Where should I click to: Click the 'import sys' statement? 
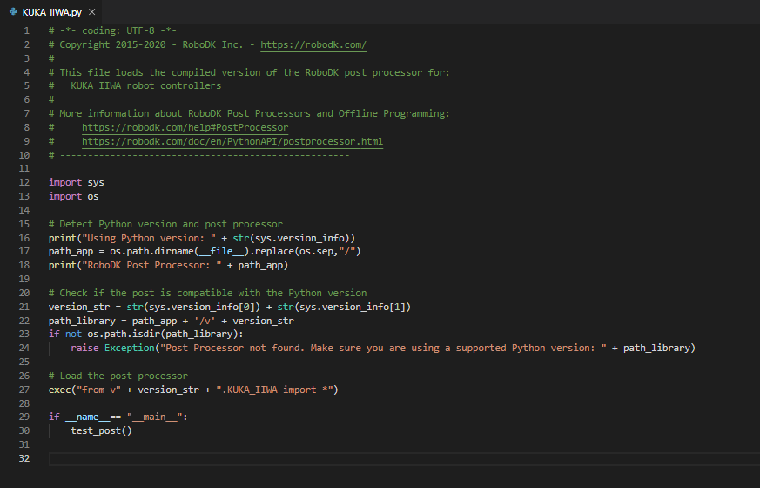coord(76,182)
